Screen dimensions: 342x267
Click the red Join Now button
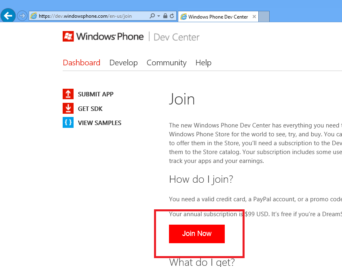coord(197,234)
